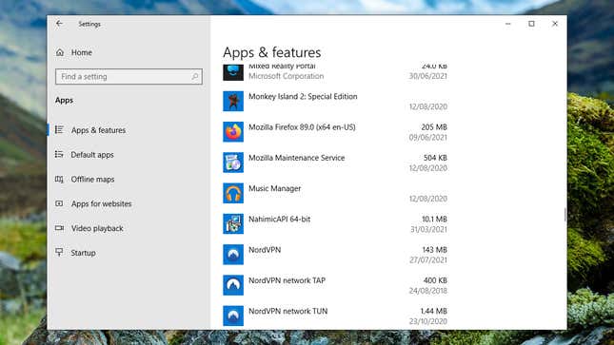Open Video playback settings

tap(97, 228)
